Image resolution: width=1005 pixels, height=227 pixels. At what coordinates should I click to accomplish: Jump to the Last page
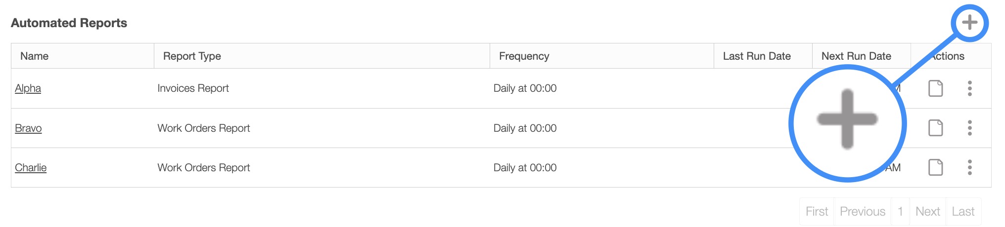point(963,212)
